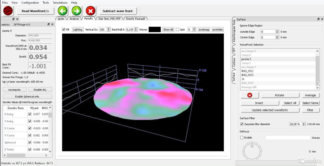The image size is (324, 166).
Task: Click Subtract wave front button
Action: (x=118, y=11)
